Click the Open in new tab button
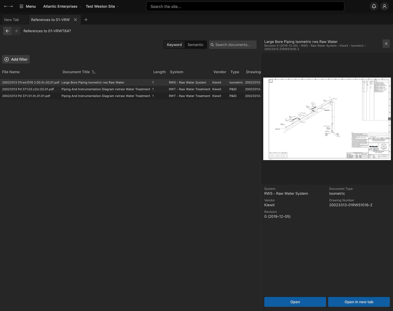 [359, 302]
